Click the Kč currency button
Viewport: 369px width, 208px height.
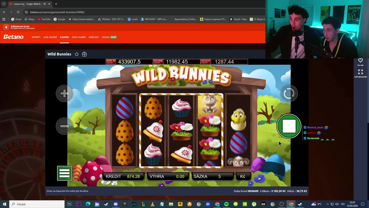pos(243,177)
